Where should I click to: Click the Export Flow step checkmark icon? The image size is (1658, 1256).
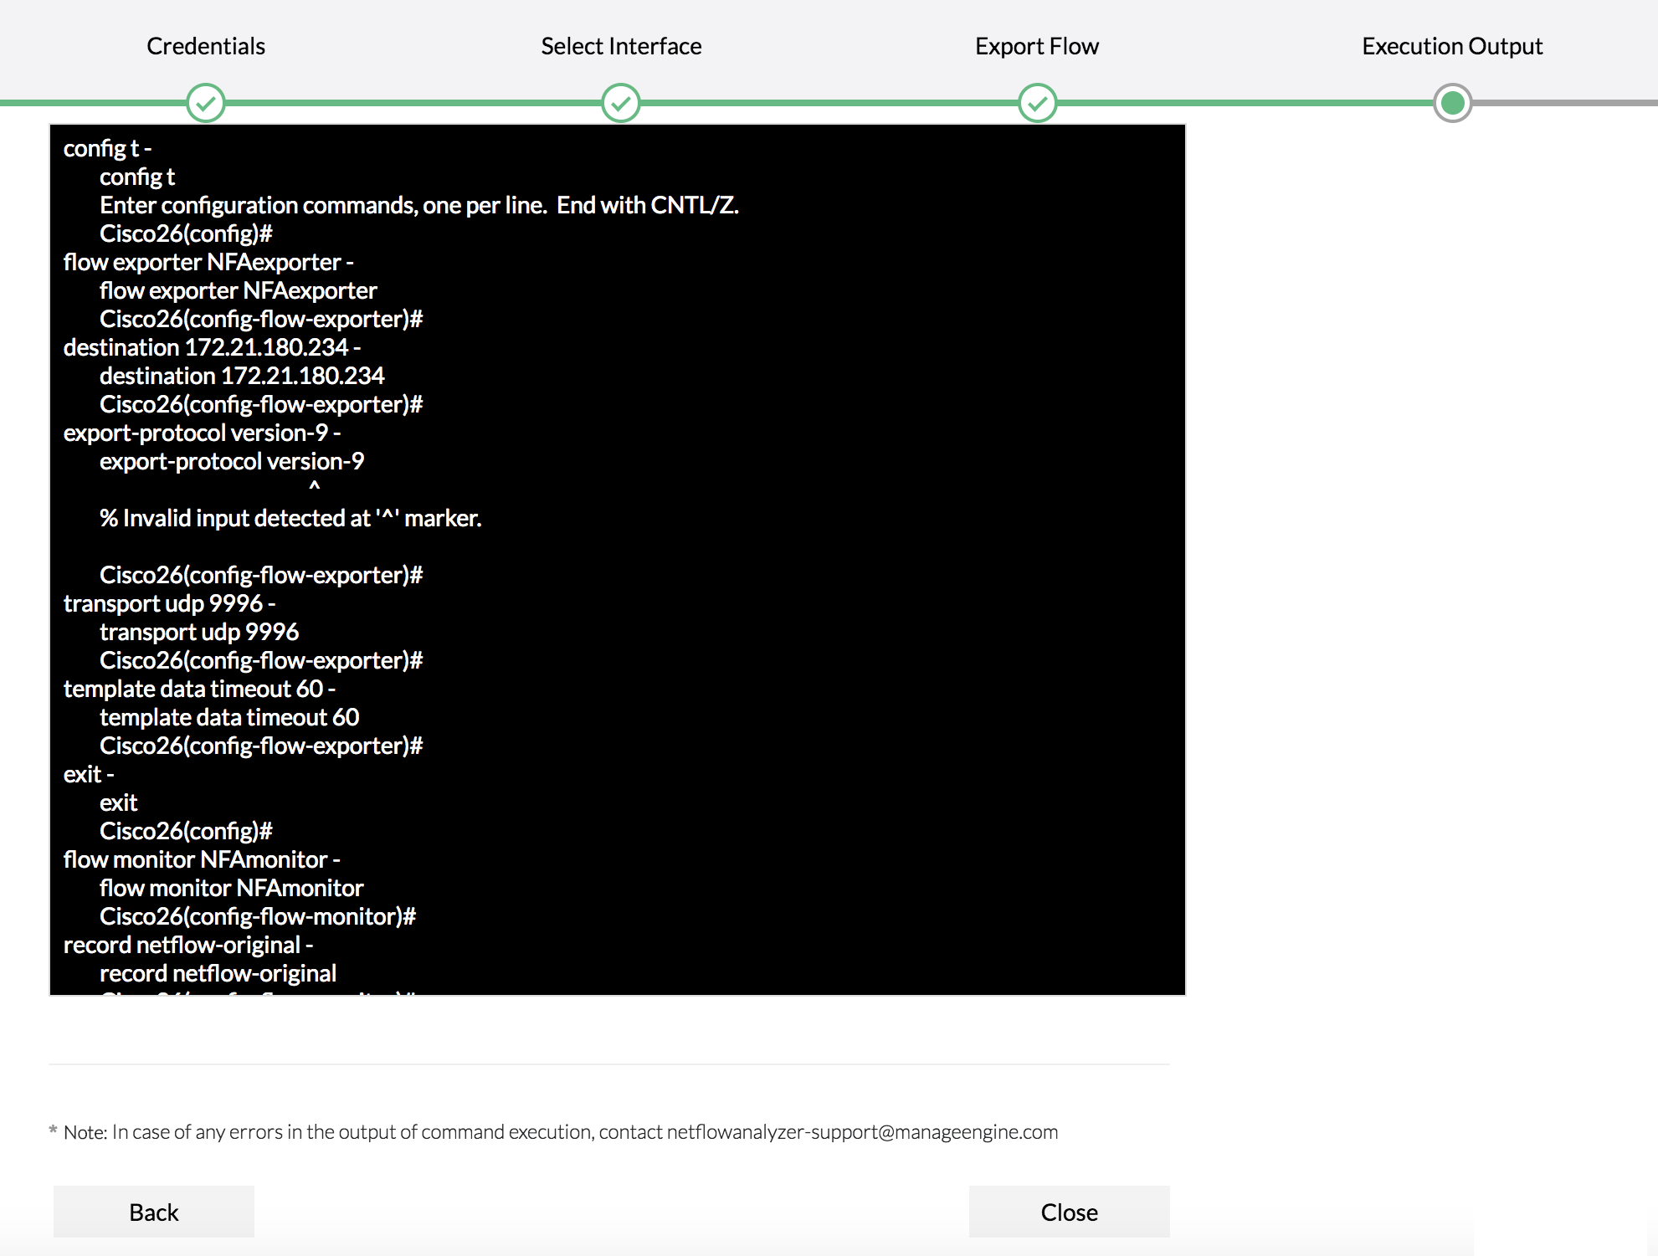point(1037,103)
